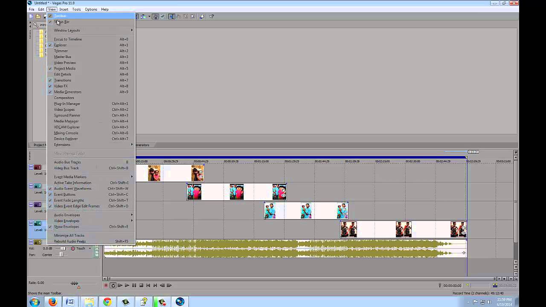
Task: Adjust the audio track Vol slider
Action: tap(63, 248)
